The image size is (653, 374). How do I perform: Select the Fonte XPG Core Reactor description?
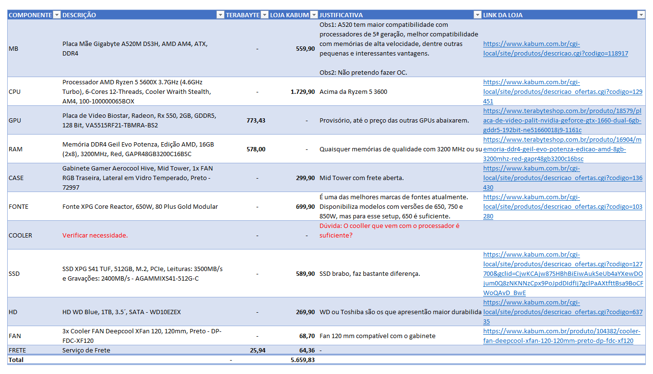[x=143, y=206]
